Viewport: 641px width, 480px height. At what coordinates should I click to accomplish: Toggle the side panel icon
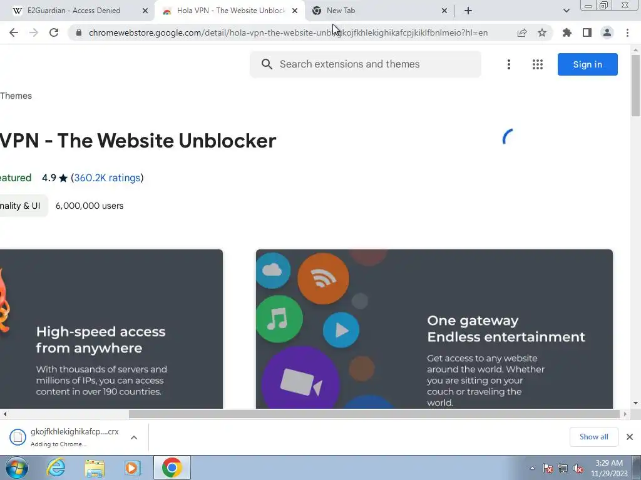coord(587,32)
